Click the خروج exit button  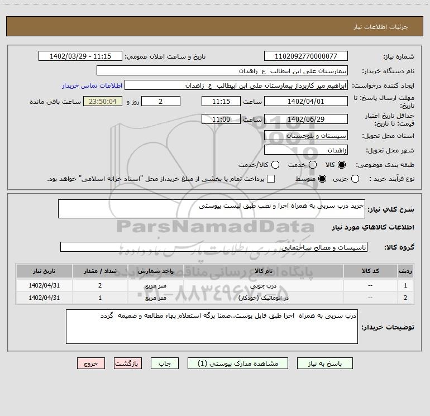(x=91, y=364)
